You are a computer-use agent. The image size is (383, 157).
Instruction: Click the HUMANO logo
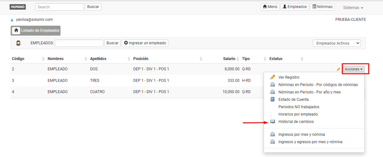[18, 7]
